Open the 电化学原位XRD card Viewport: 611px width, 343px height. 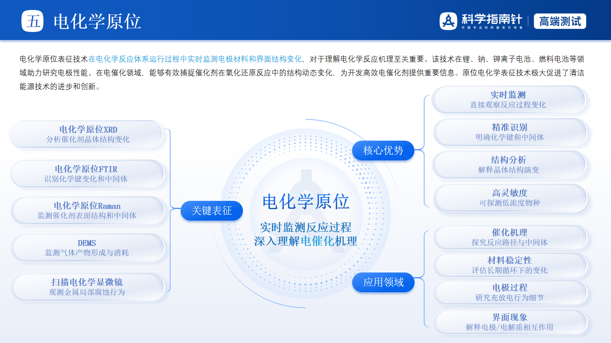click(x=88, y=134)
